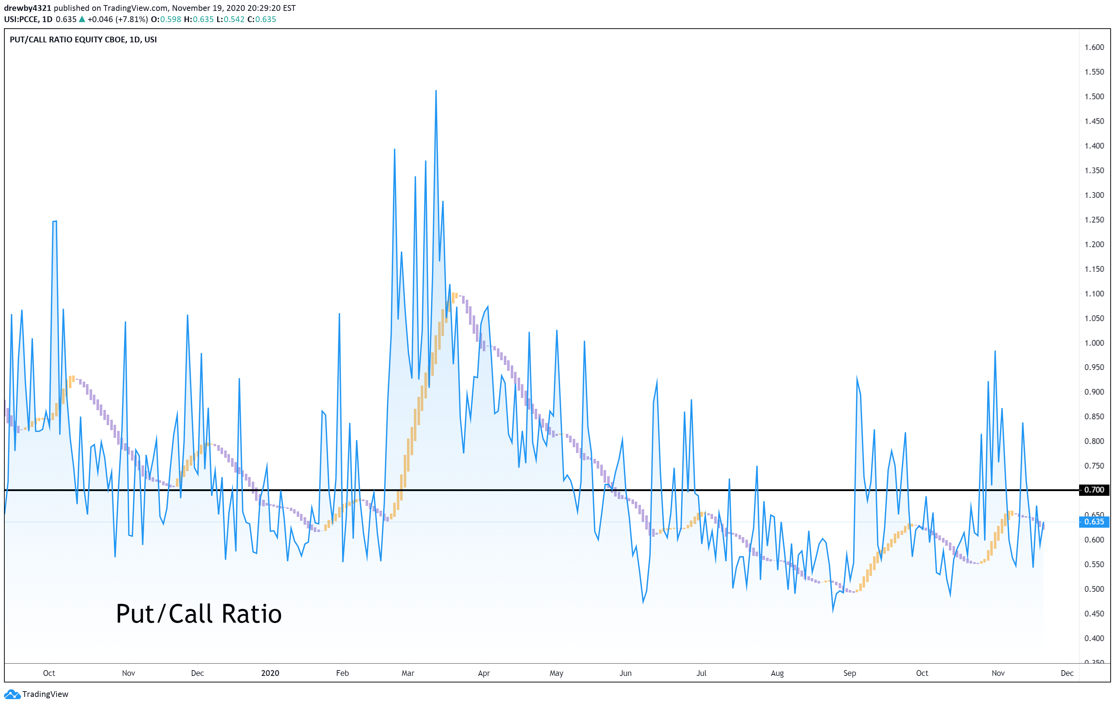This screenshot has width=1115, height=706.
Task: Click the Jul label on time axis
Action: 701,673
